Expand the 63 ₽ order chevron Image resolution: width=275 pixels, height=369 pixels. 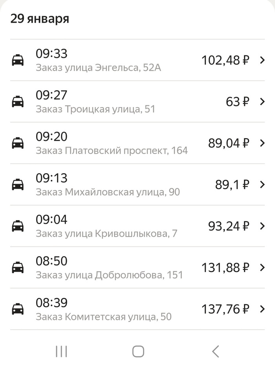pos(262,102)
